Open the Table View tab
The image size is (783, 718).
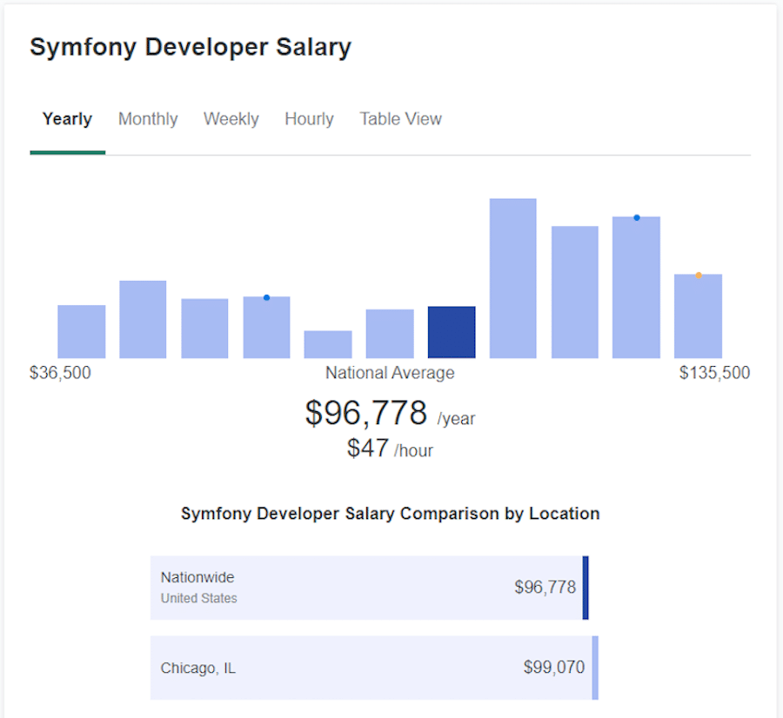click(400, 119)
